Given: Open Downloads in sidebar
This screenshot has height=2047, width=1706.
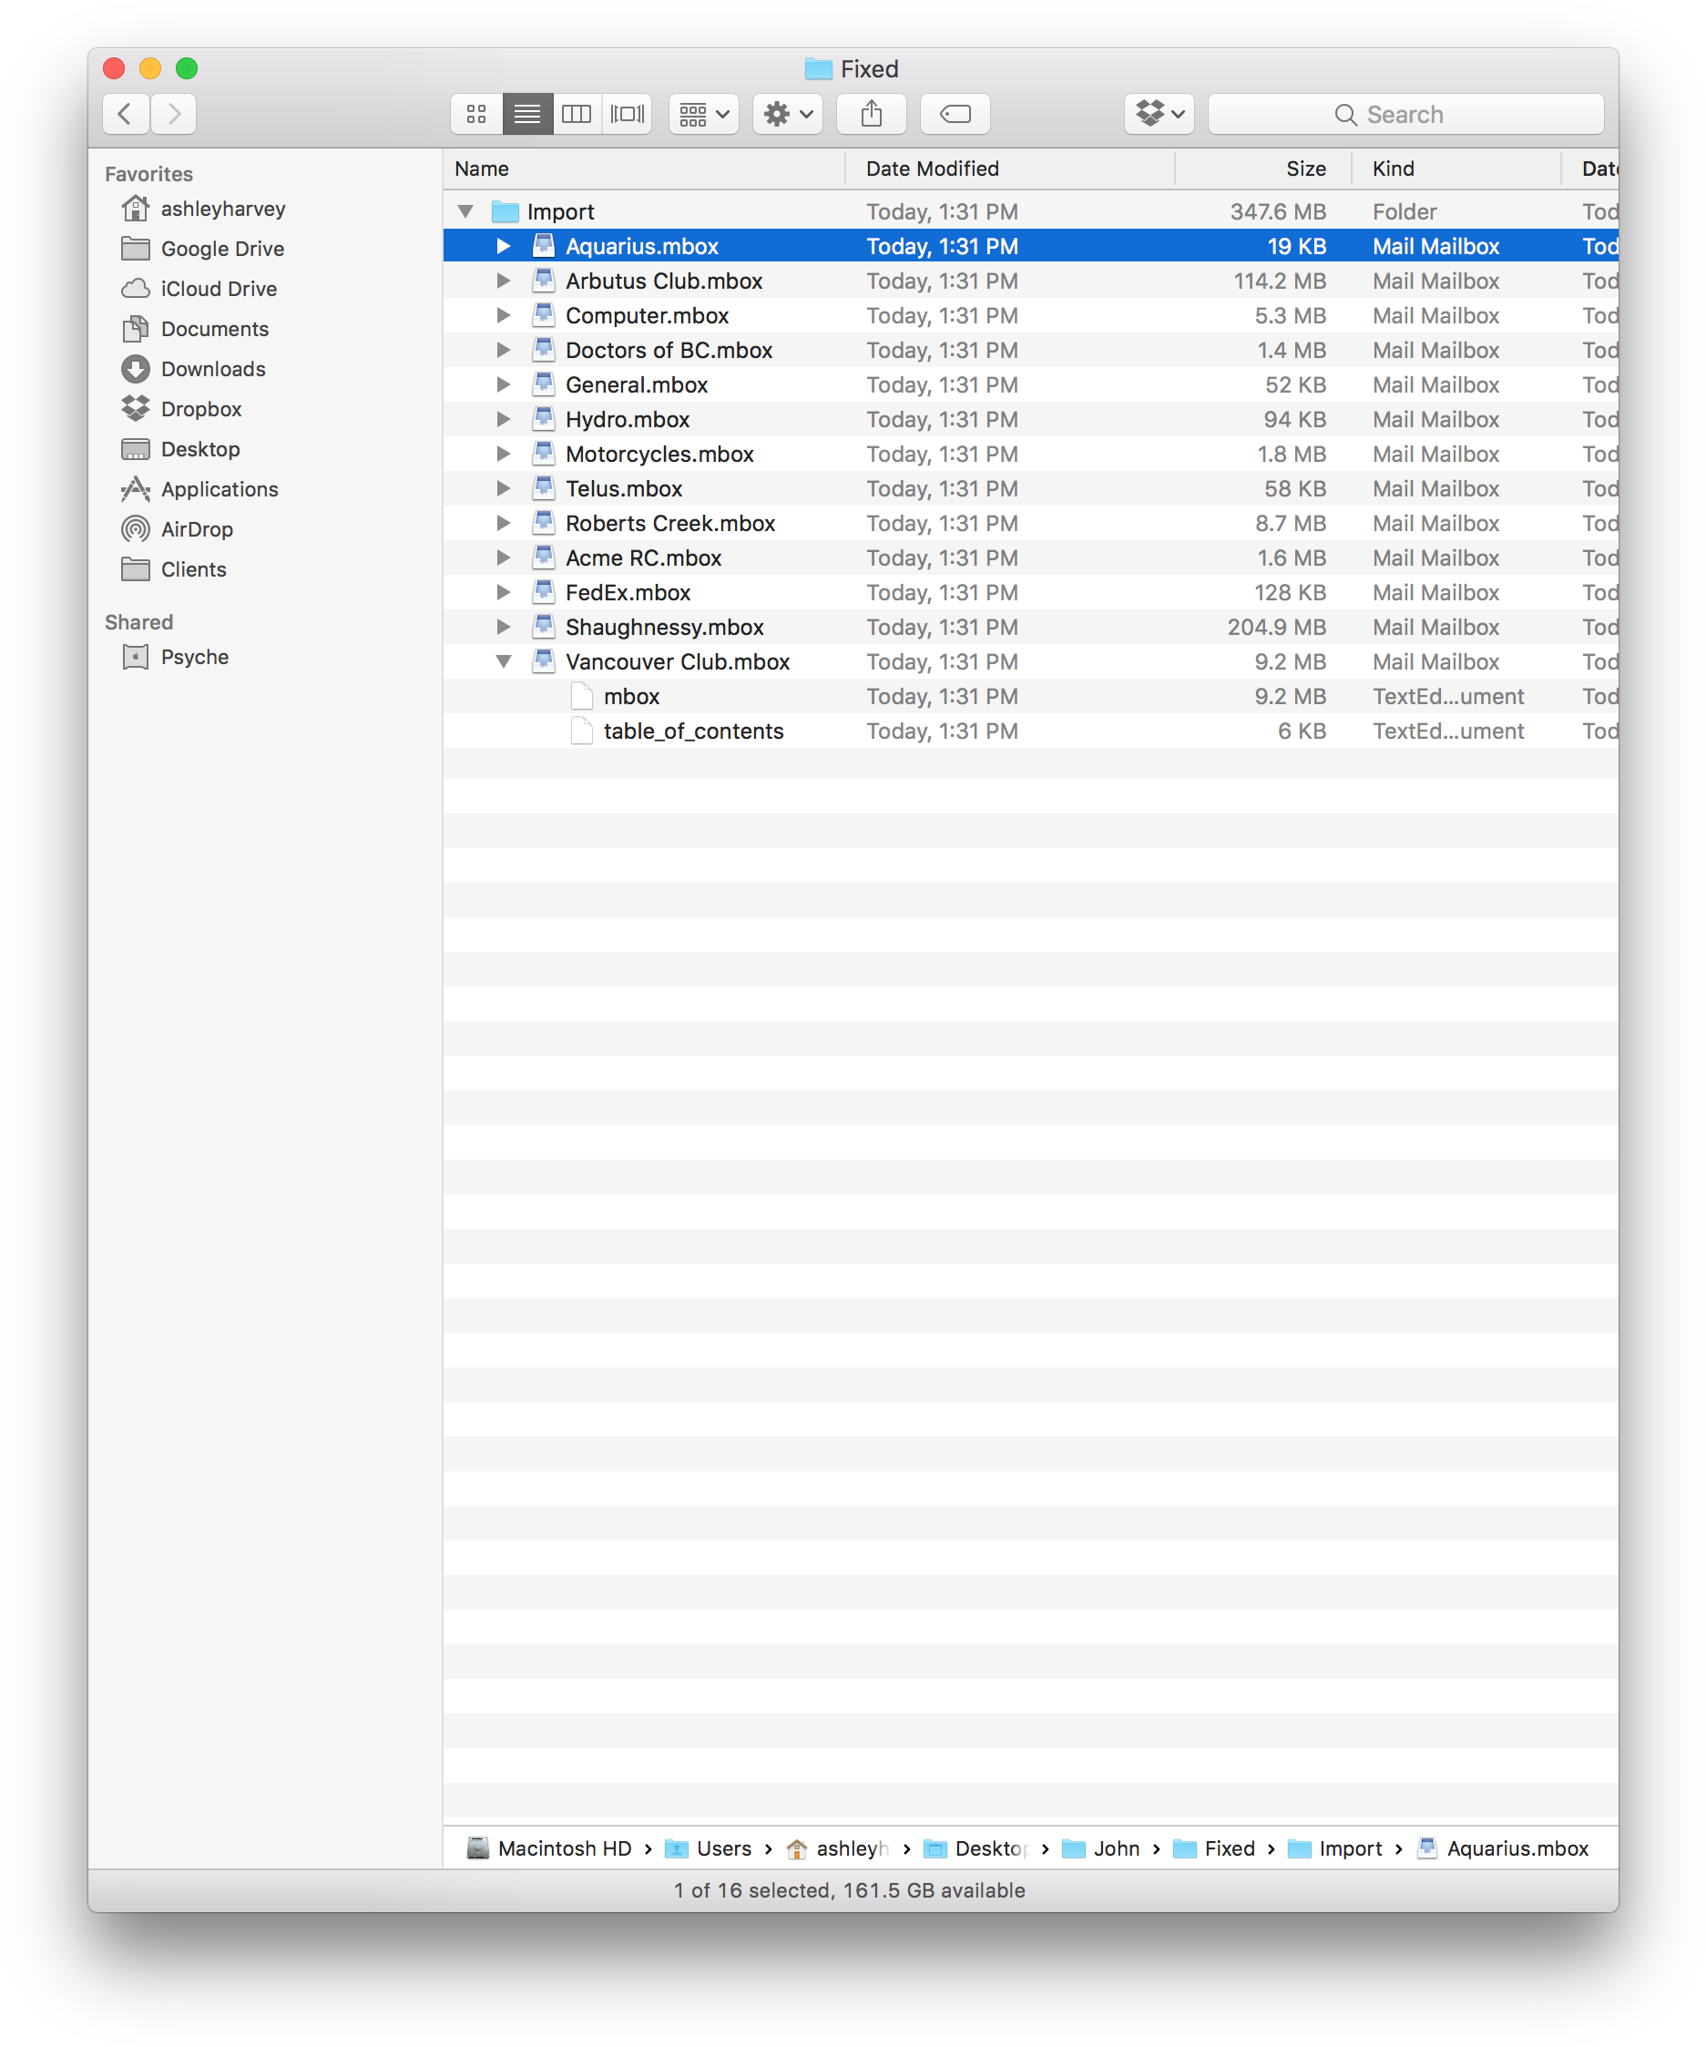Looking at the screenshot, I should coord(193,368).
